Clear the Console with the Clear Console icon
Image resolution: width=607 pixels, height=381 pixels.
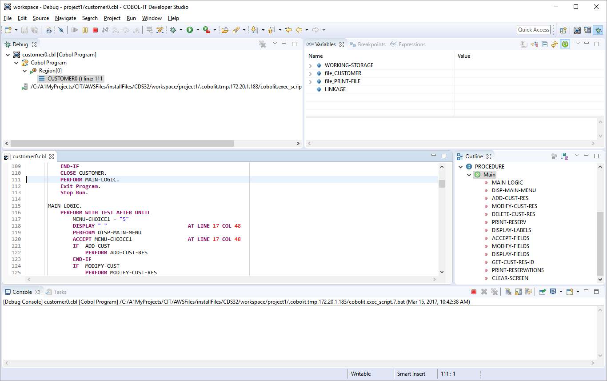507,292
